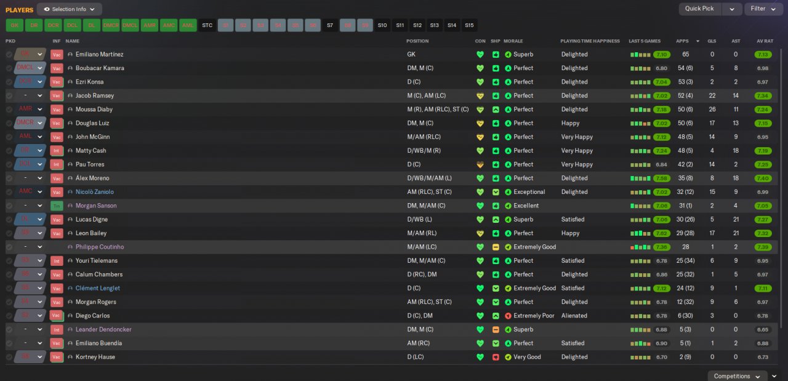788x381 pixels.
Task: Click the condition heart icon for Pau Torres
Action: [x=480, y=164]
